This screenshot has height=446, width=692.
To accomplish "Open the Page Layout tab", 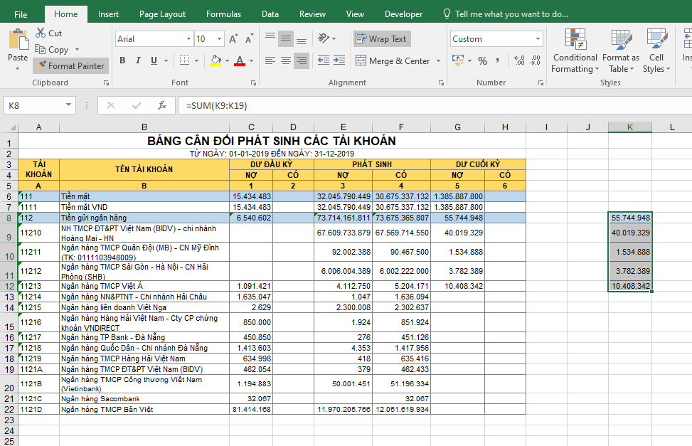I will [x=162, y=14].
